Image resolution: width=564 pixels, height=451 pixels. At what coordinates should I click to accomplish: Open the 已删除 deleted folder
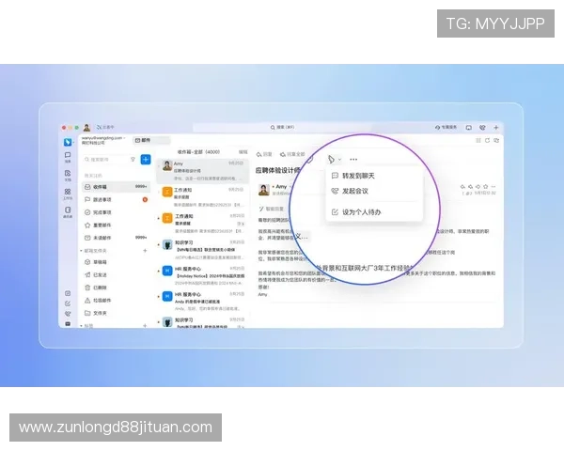click(x=116, y=287)
